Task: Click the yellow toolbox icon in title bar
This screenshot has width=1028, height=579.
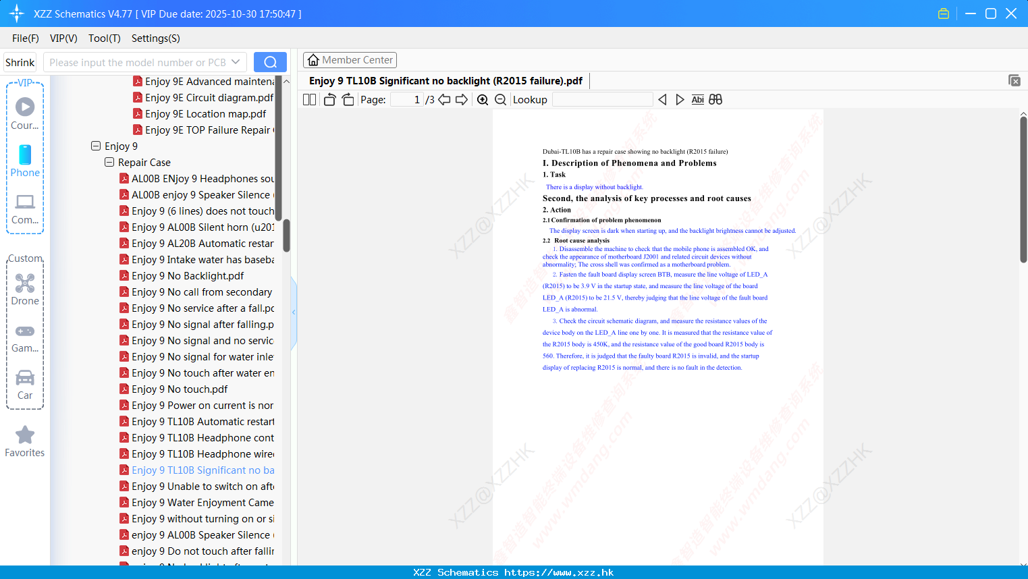Action: tap(944, 13)
